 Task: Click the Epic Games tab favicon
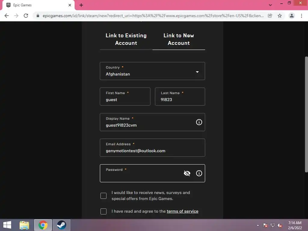8,5
